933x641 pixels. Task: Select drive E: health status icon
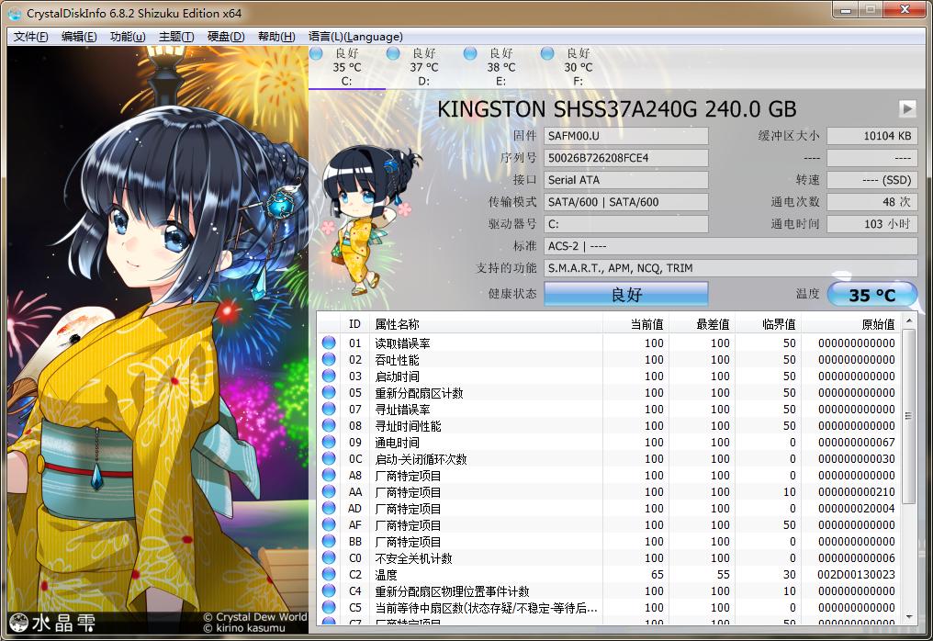tap(470, 53)
